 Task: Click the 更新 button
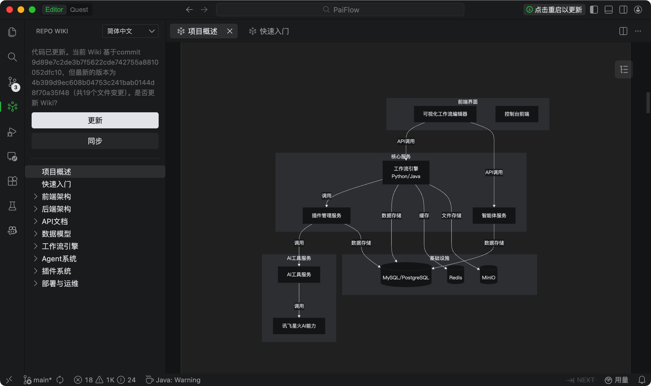pyautogui.click(x=95, y=120)
